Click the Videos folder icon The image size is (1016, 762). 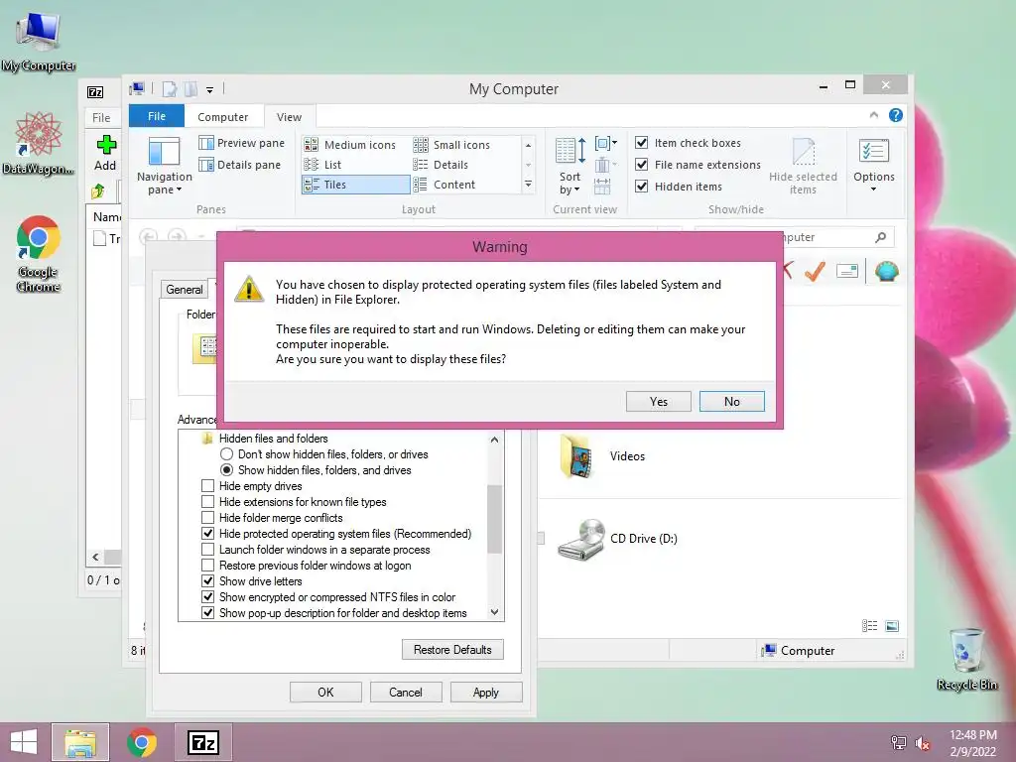[576, 456]
